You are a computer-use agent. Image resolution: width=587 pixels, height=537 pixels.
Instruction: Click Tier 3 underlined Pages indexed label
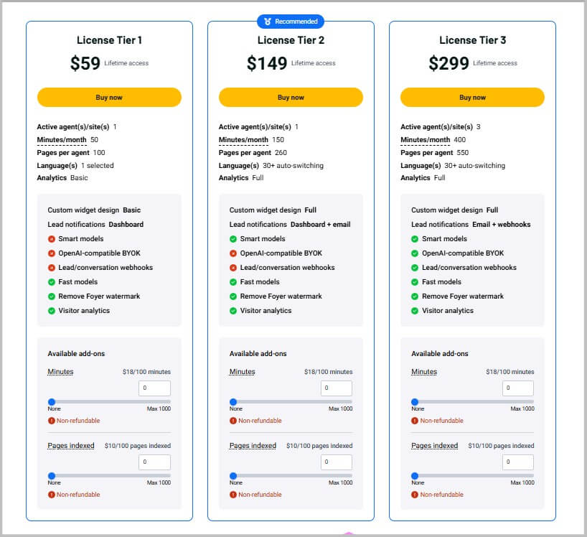tap(434, 446)
